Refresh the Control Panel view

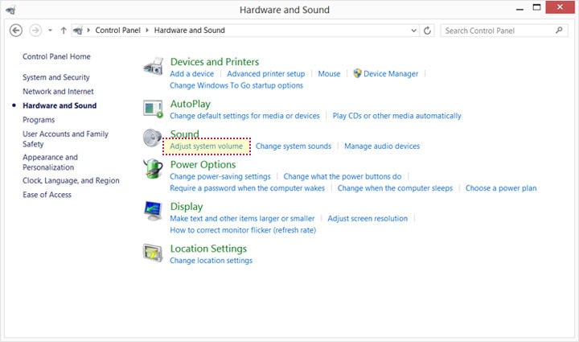coord(427,31)
